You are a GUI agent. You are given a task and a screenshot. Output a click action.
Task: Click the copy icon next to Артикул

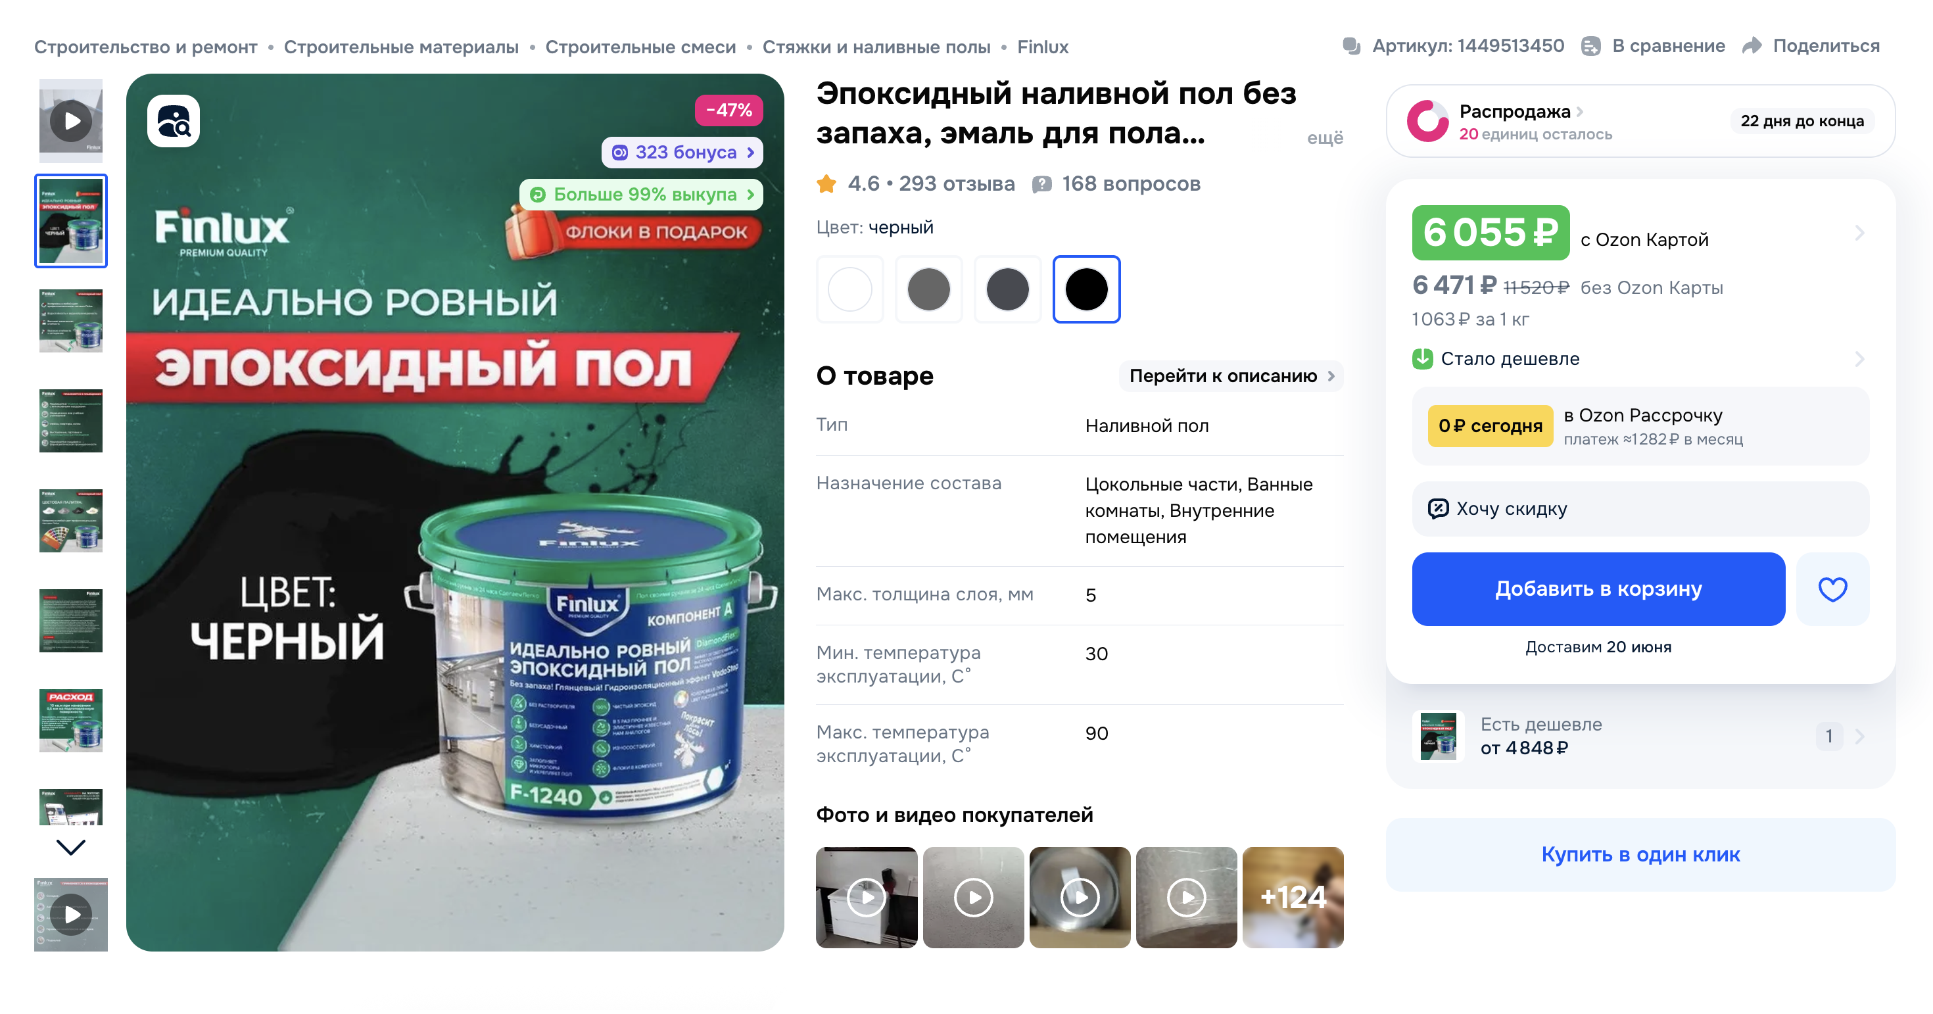1350,47
